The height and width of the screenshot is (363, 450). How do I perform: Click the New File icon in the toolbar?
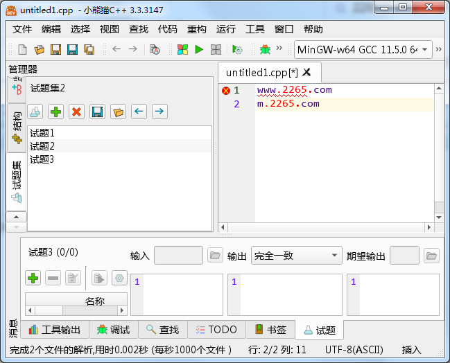pos(22,49)
